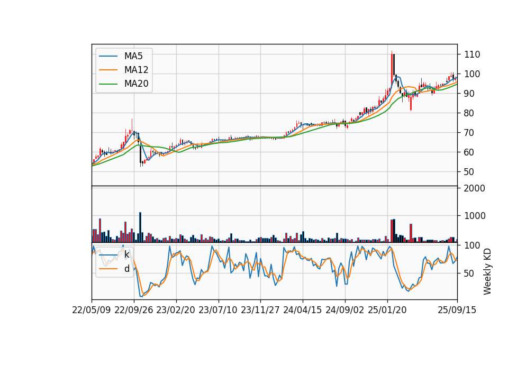The width and height of the screenshot is (508, 365).
Task: Click the Weekly KD axis label
Action: click(x=487, y=271)
